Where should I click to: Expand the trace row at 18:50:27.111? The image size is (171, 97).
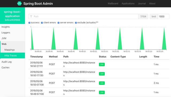coord(99,64)
